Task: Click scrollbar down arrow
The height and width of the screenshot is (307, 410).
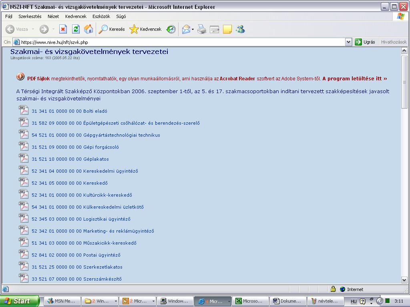Action: (404, 280)
